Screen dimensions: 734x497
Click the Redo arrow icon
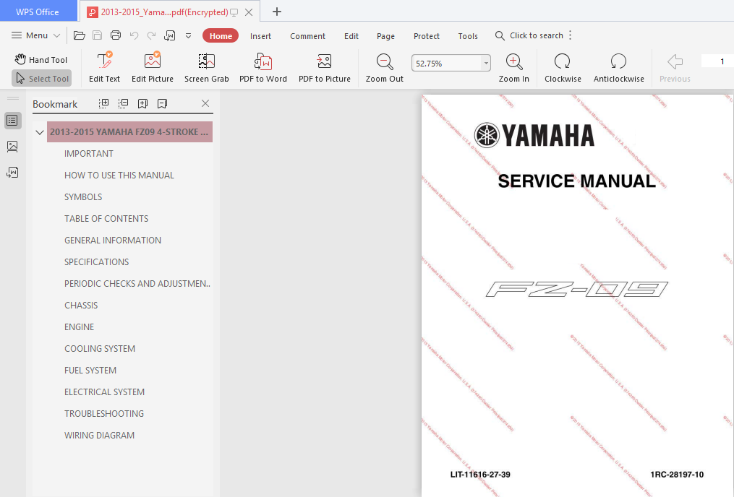click(x=151, y=35)
